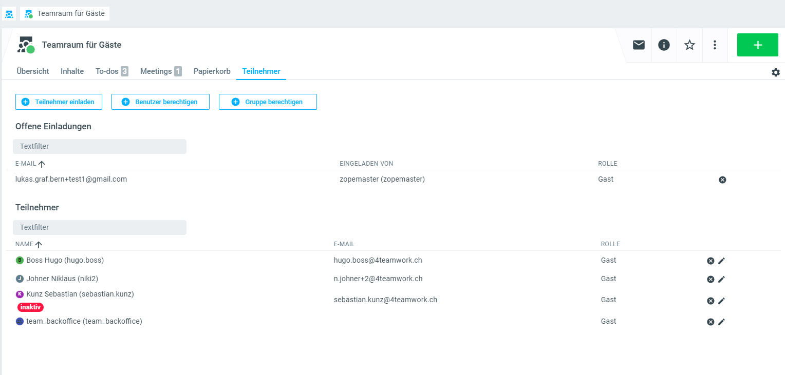This screenshot has width=785, height=375.
Task: Click Teilnehmer einladen button
Action: click(59, 102)
